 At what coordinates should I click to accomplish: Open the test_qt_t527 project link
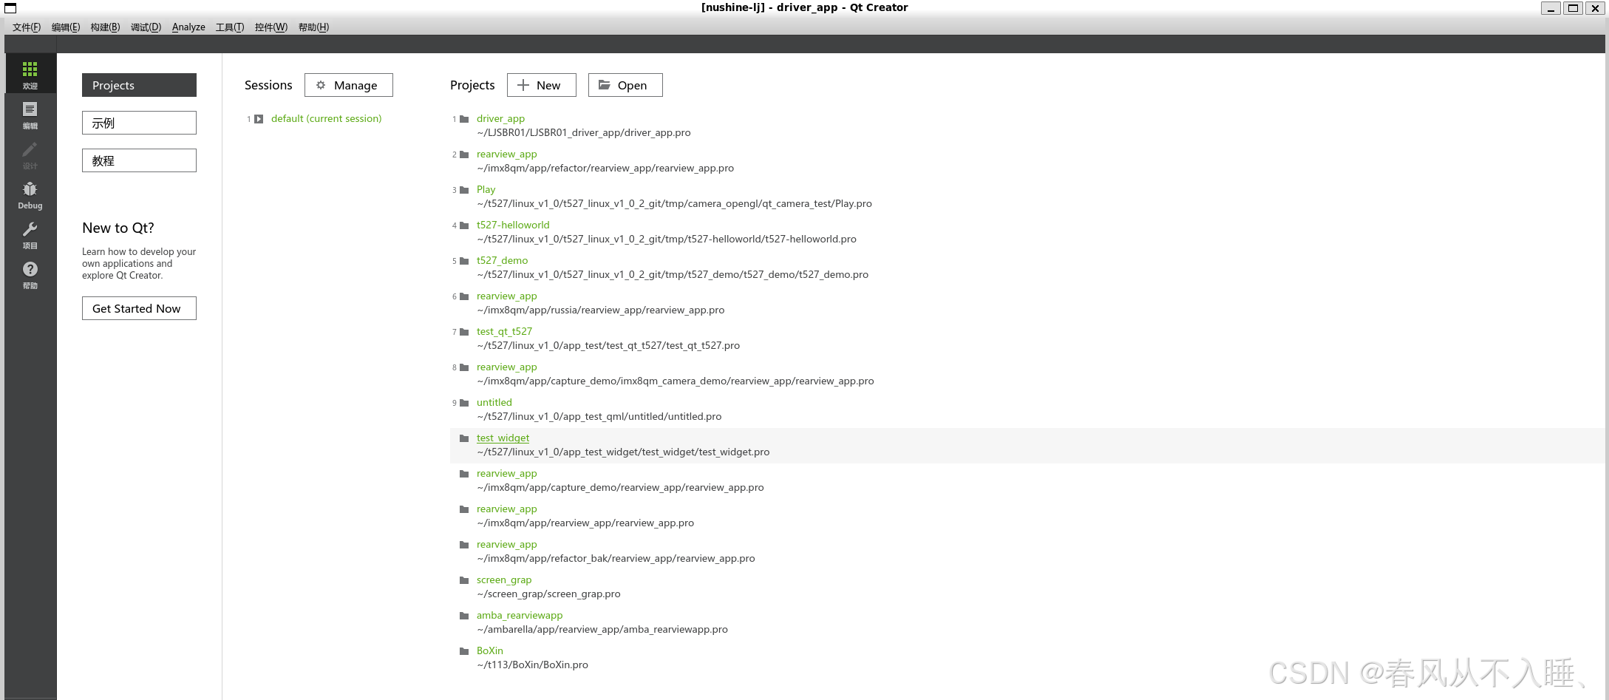(504, 332)
